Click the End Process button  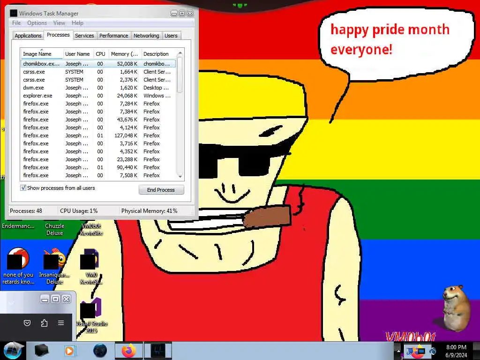point(161,190)
